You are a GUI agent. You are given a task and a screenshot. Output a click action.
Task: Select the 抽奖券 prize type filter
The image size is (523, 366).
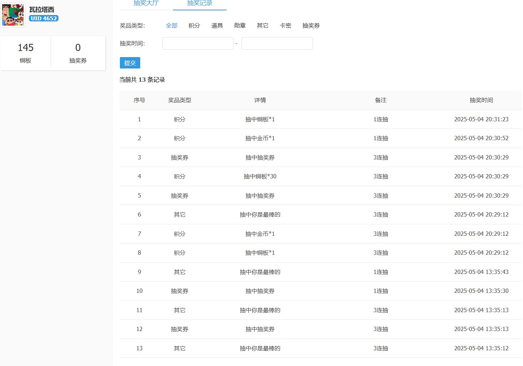pyautogui.click(x=311, y=26)
